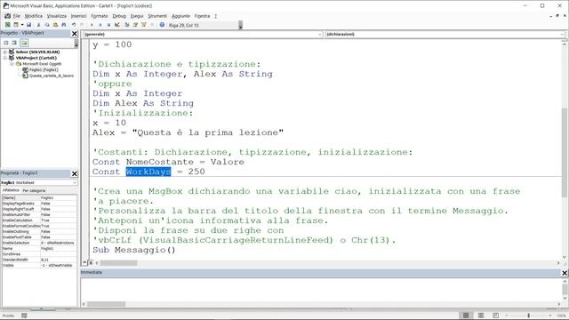This screenshot has width=569, height=320.
Task: Click the Visible property row
Action: pos(39,265)
